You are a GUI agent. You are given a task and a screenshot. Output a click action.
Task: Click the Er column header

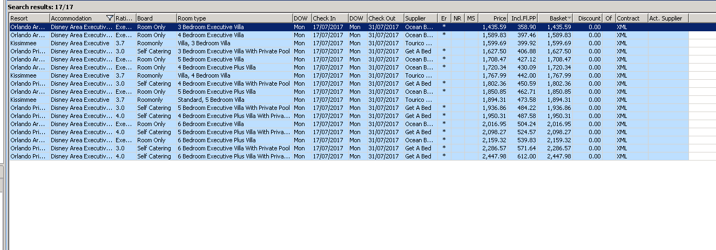click(x=444, y=18)
